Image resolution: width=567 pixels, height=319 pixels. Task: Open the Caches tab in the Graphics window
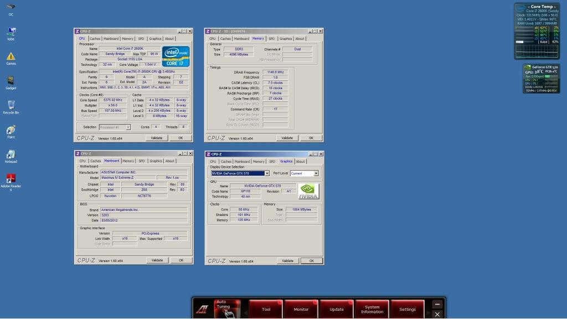tap(226, 162)
